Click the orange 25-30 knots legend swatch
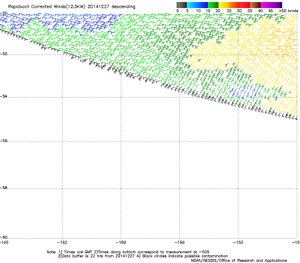The width and height of the screenshot is (300, 263). pos(234,5)
